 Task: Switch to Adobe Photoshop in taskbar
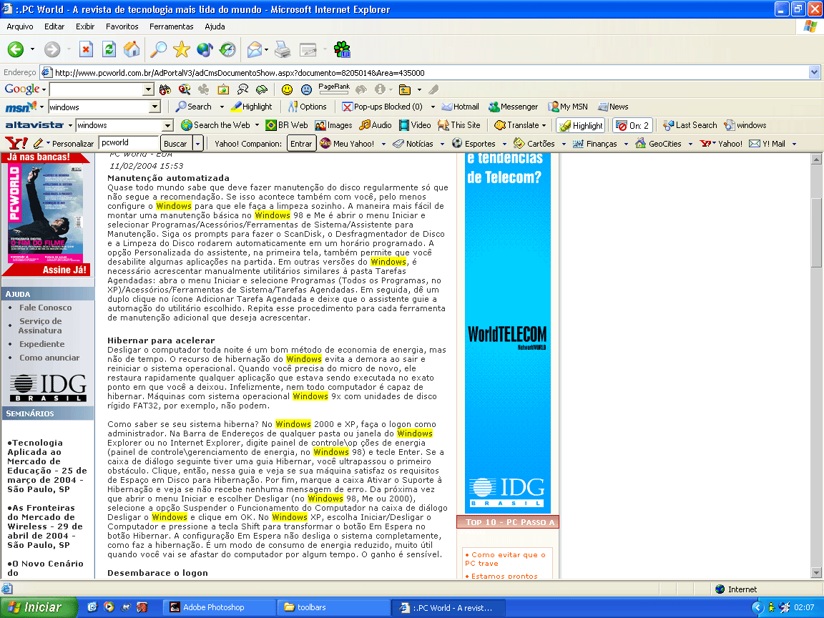(219, 607)
